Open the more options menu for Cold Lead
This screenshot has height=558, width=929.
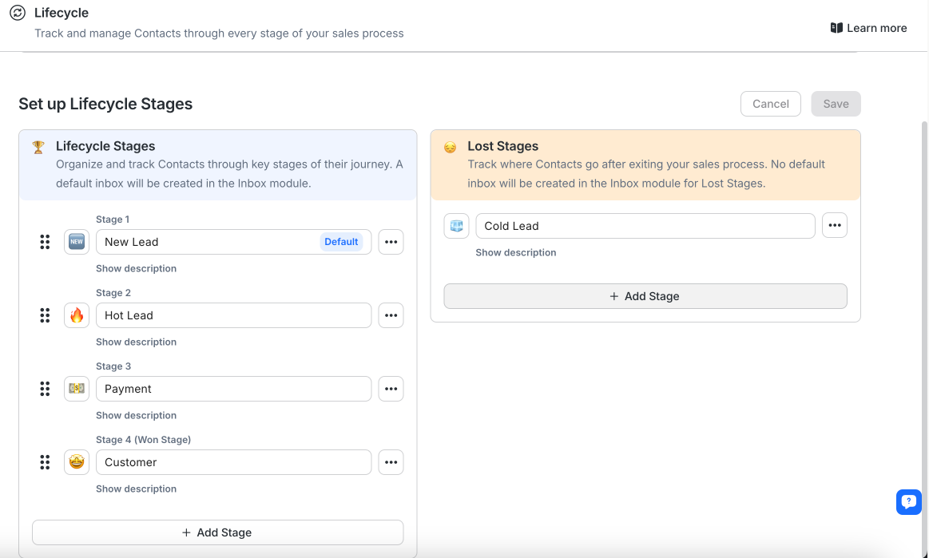point(835,226)
